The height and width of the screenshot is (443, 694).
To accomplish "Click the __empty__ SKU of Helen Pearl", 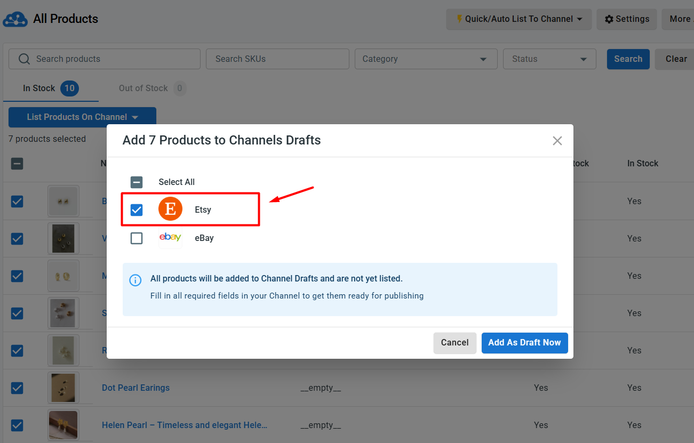I will click(x=321, y=425).
